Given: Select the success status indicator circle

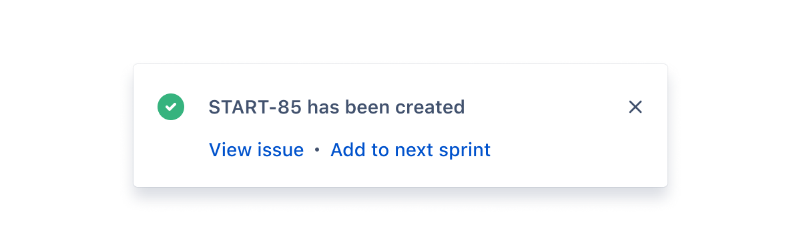Looking at the screenshot, I should [171, 107].
